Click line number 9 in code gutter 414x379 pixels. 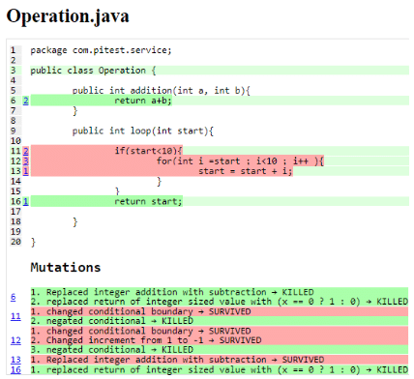click(x=14, y=131)
